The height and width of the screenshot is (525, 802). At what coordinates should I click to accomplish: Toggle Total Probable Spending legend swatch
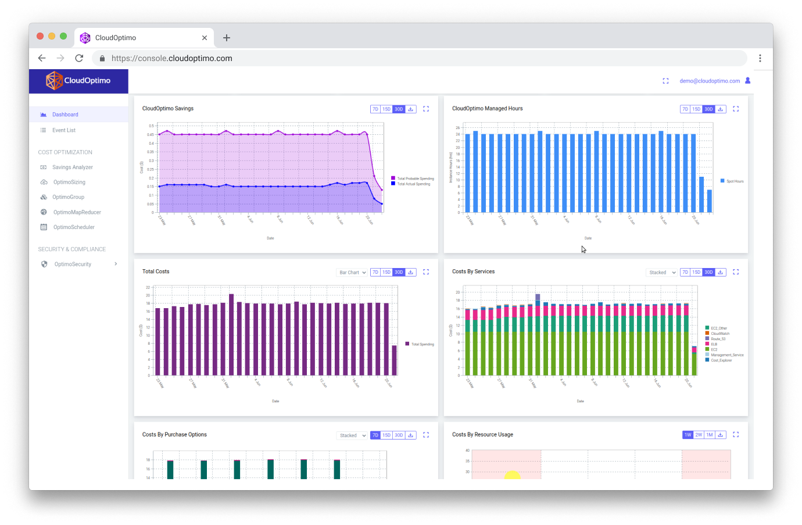coord(393,178)
